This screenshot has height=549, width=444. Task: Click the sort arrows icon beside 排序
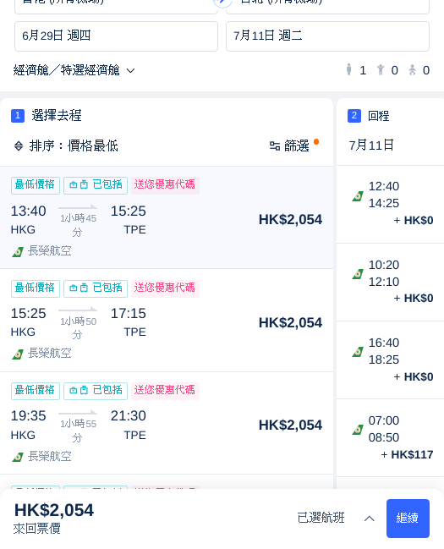tap(19, 145)
